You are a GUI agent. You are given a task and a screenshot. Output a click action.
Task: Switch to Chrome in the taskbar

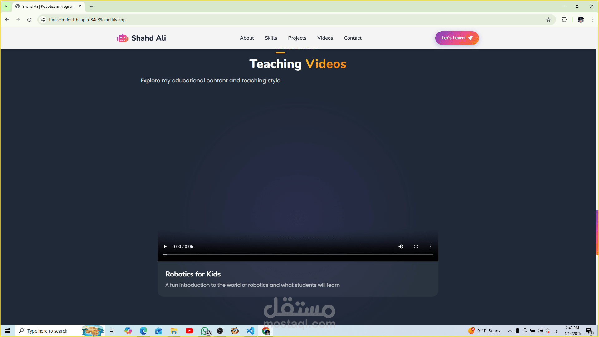point(266,331)
